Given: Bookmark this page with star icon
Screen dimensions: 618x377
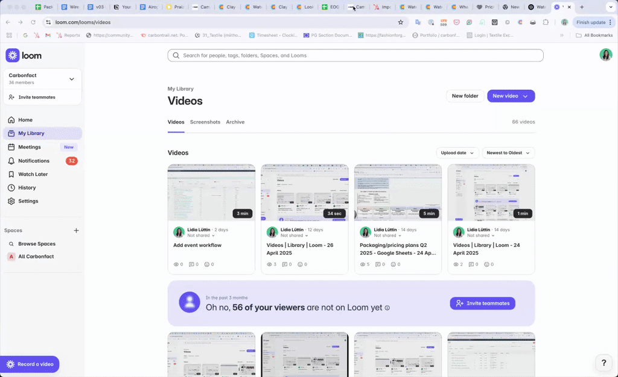Looking at the screenshot, I should (x=400, y=22).
